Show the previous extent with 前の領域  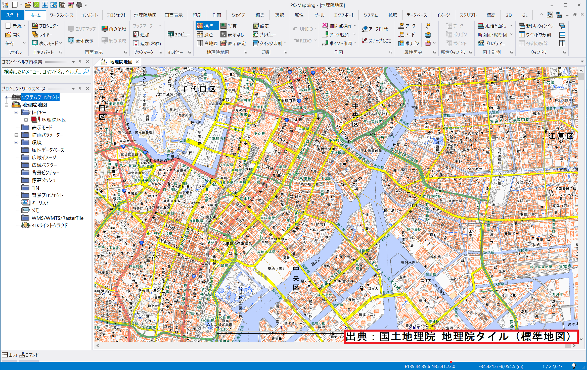114,29
